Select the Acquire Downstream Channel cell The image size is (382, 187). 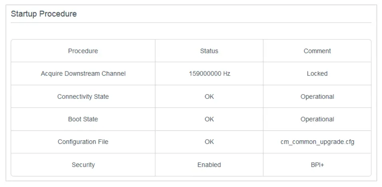[x=83, y=74]
